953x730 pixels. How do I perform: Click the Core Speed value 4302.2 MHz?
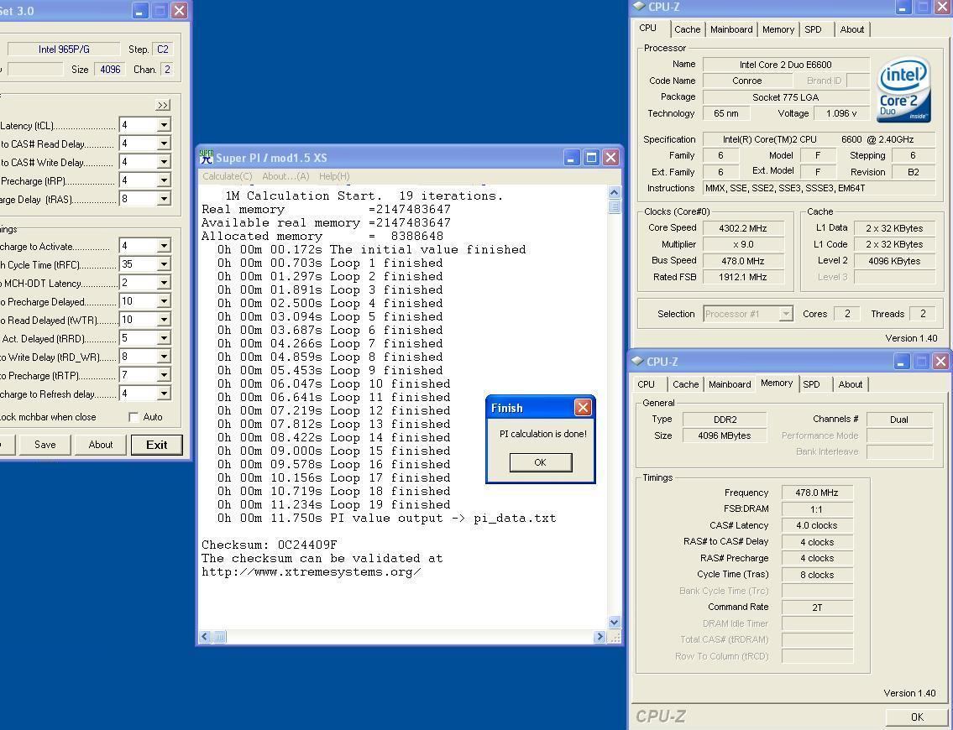point(743,228)
